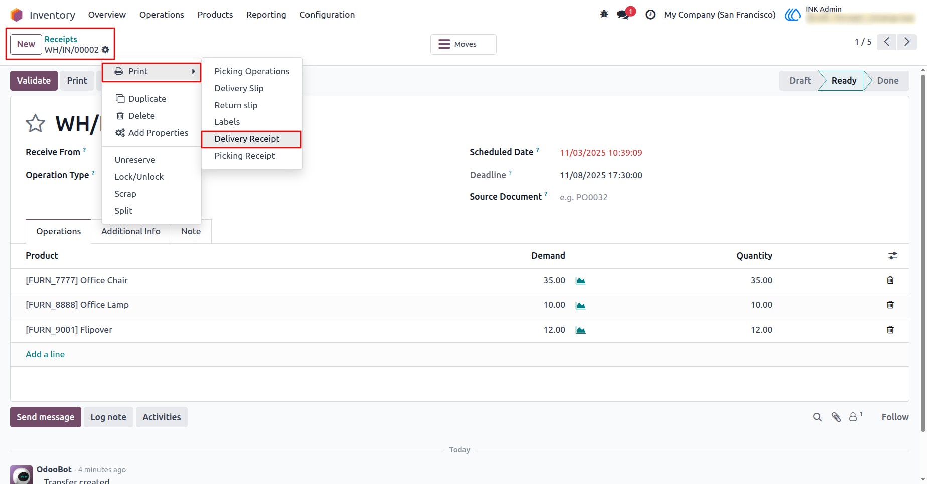The image size is (927, 484).
Task: Open forecast chart icon for Office Chair
Action: coord(580,281)
